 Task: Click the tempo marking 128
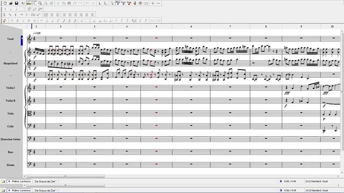37,33
